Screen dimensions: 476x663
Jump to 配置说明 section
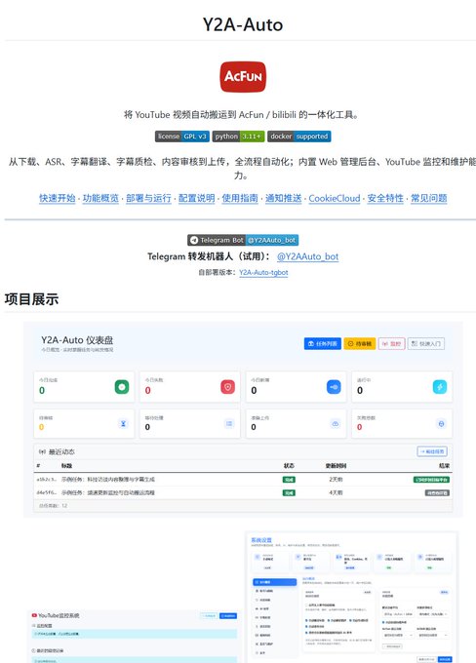(x=197, y=198)
